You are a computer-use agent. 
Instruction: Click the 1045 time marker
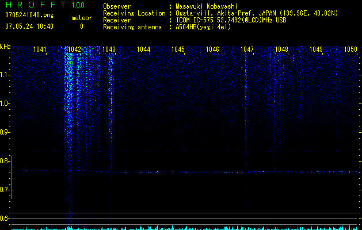pyautogui.click(x=178, y=49)
